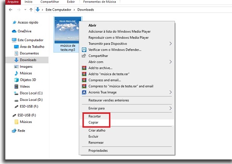Screen dimensions: 232x164
Task: Click the Rede network icon
Action: 14,130
